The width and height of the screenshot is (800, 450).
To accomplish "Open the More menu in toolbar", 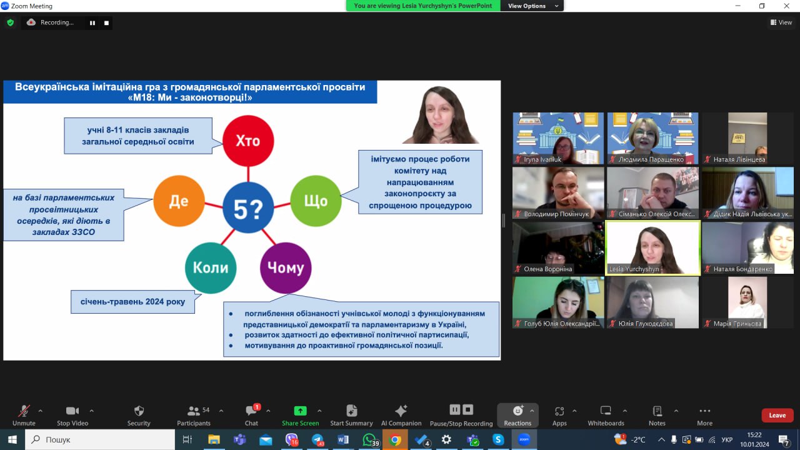I will pyautogui.click(x=704, y=415).
